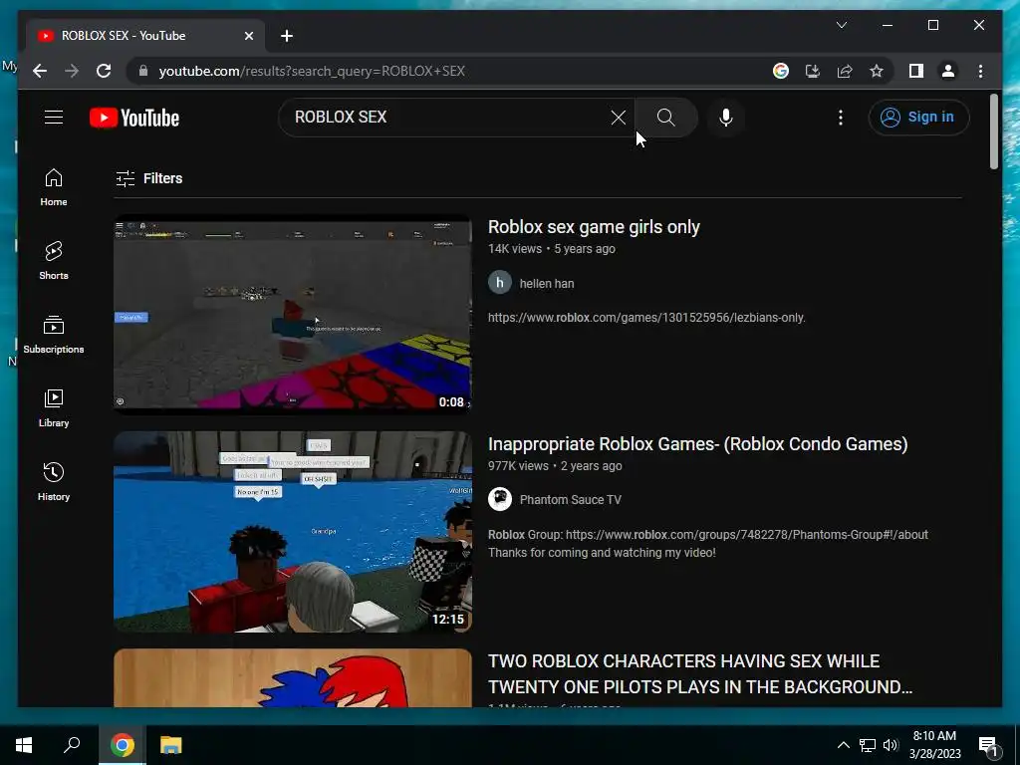Go back with Chrome's back arrow
The width and height of the screenshot is (1020, 765).
(40, 71)
